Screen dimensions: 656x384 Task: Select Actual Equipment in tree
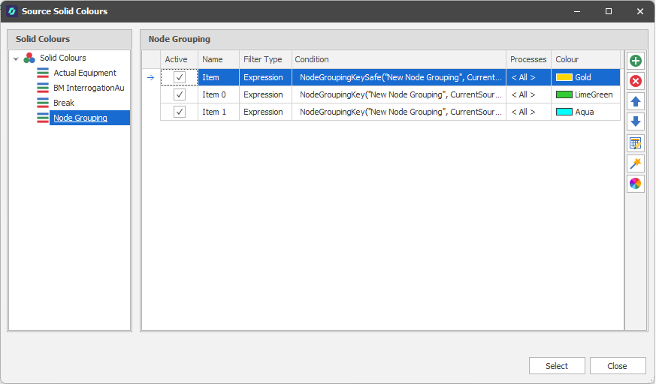[85, 73]
